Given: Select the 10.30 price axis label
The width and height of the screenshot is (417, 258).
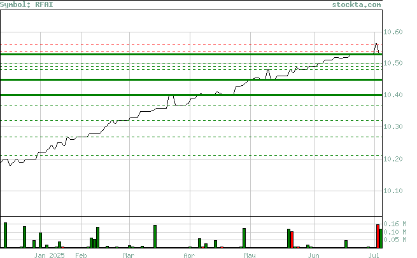Looking at the screenshot, I should (x=393, y=126).
